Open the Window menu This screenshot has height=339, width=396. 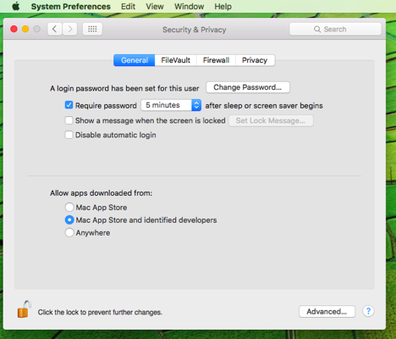189,6
